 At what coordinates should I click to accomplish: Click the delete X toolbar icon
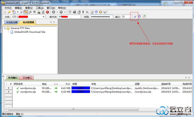click(x=87, y=12)
